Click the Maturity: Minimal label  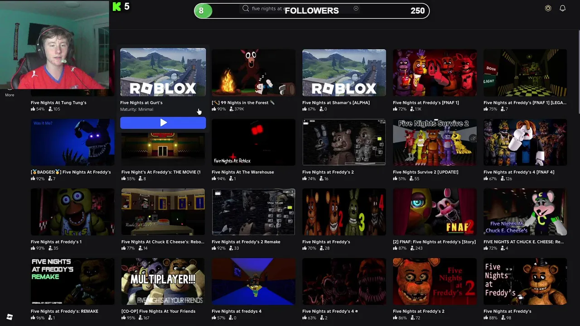(137, 109)
